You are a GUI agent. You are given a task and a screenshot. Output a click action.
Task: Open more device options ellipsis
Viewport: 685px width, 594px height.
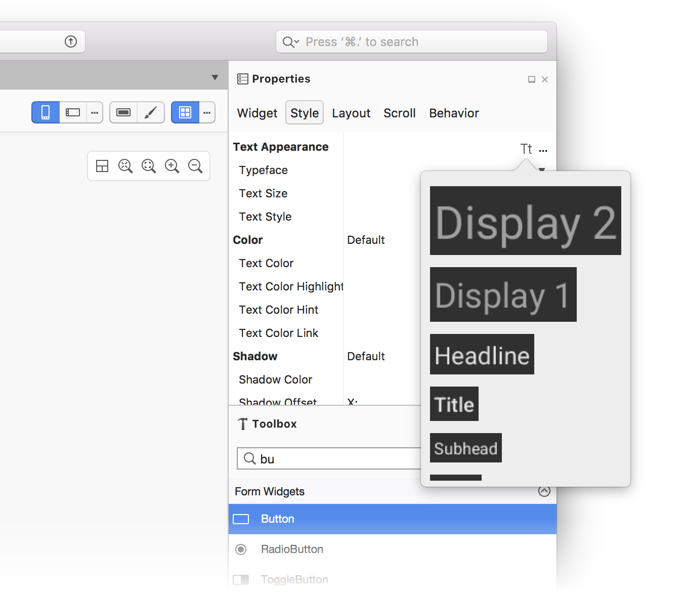pos(95,112)
